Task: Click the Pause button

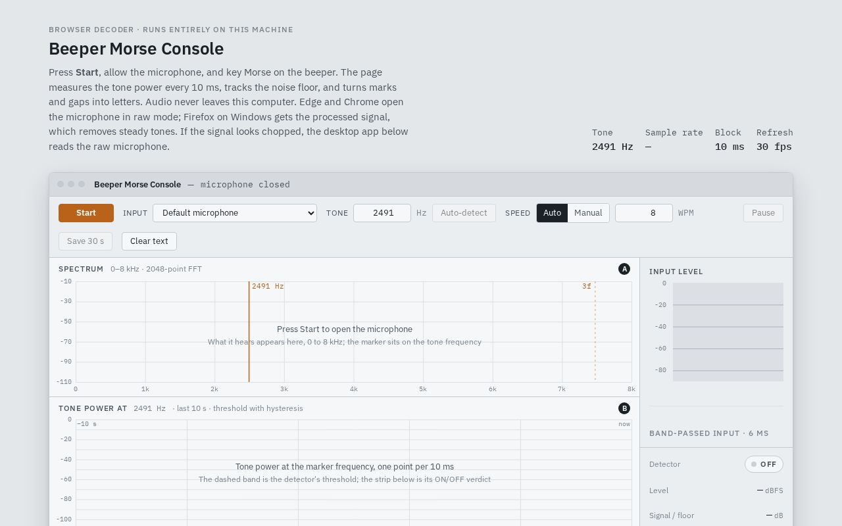Action: point(763,213)
